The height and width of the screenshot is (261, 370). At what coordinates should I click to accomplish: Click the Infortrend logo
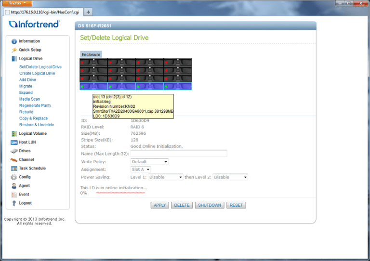pos(34,24)
